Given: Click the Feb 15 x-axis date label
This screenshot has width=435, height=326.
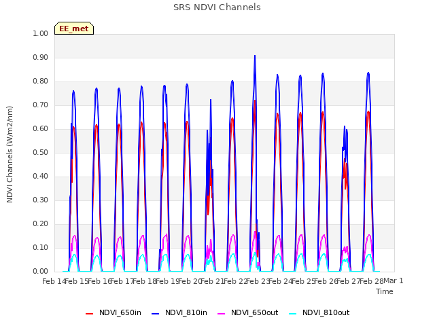Looking at the screenshot, I should pyautogui.click(x=76, y=281).
